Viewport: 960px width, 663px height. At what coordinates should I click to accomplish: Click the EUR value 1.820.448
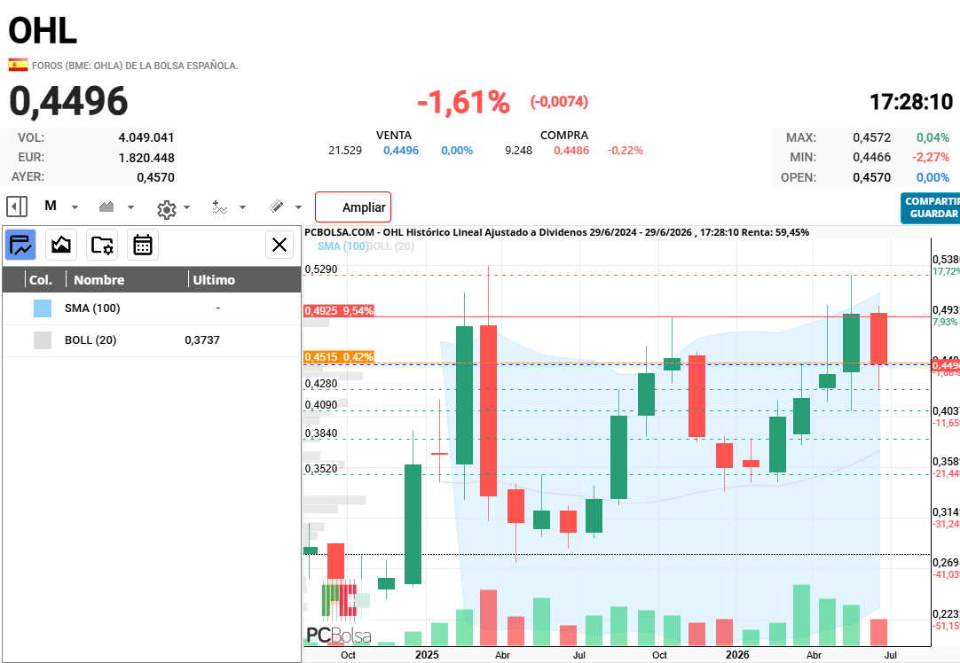coord(146,158)
